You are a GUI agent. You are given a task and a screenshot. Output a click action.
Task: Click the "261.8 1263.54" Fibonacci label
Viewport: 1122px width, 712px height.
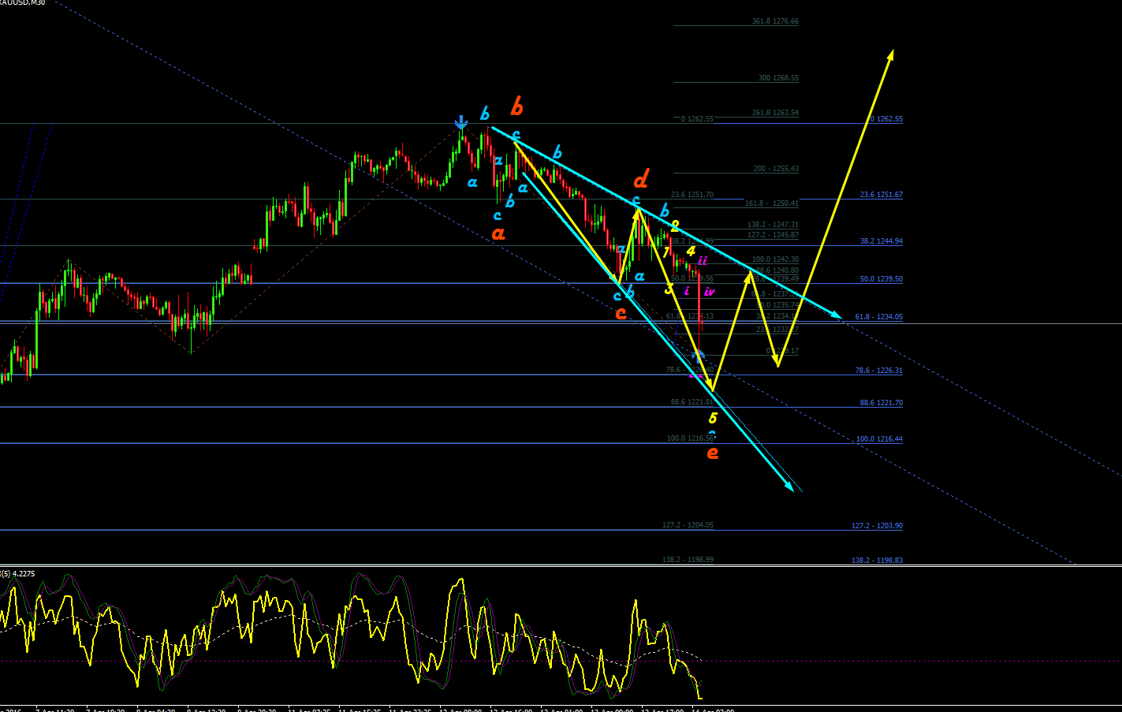(775, 113)
